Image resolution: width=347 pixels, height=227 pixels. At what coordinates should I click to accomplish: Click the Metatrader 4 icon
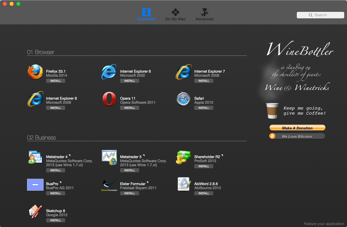pos(35,157)
